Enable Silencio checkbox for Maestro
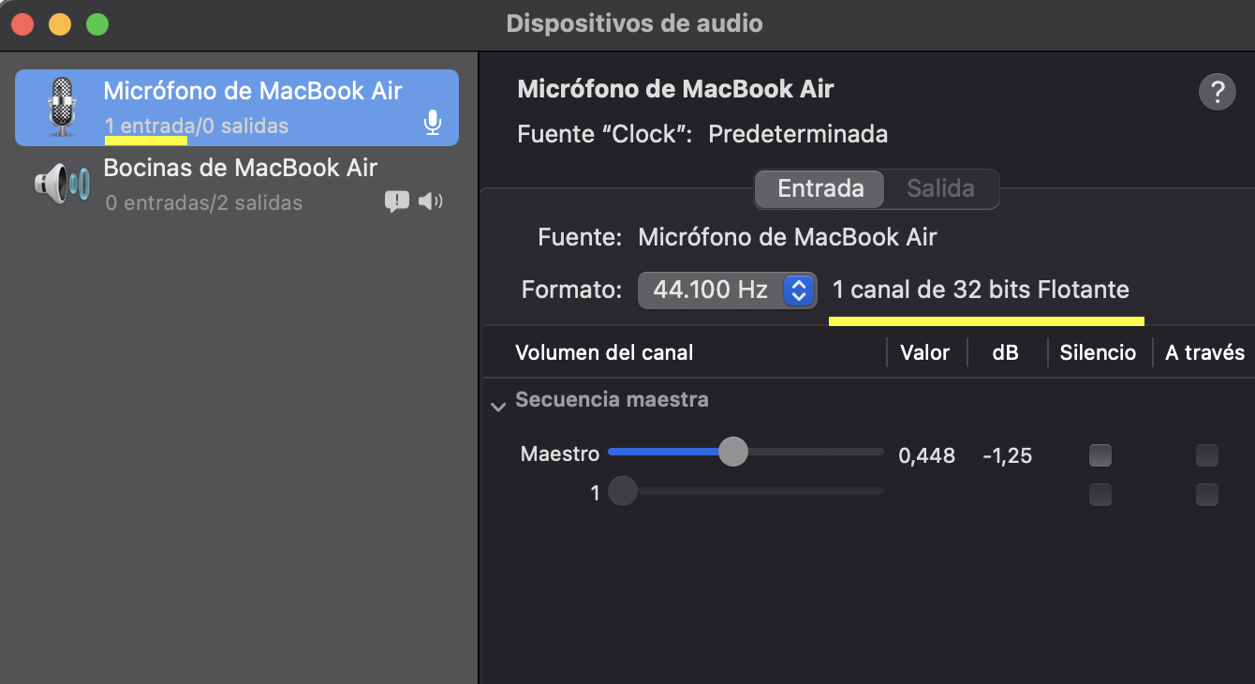Image resolution: width=1255 pixels, height=684 pixels. [1100, 455]
